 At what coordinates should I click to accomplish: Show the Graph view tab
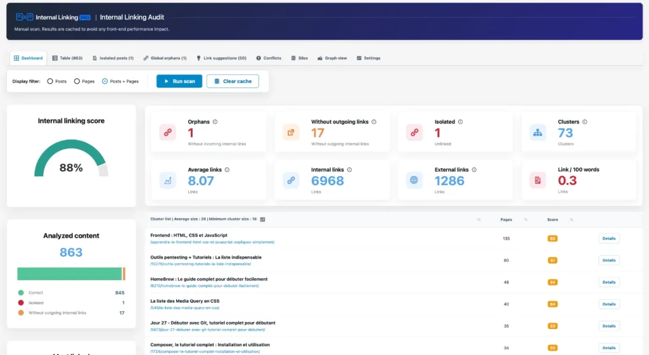(x=332, y=58)
